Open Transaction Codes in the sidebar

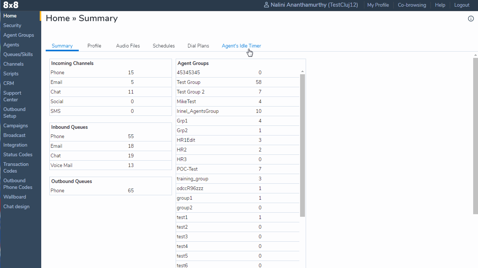(16, 167)
